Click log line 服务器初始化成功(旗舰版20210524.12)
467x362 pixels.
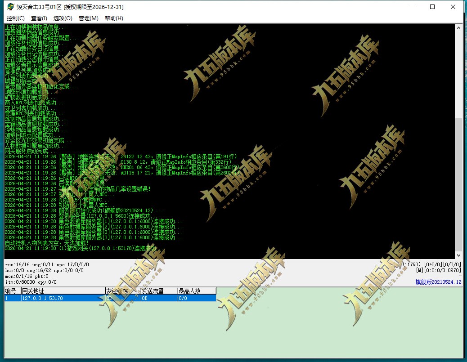coord(84,210)
